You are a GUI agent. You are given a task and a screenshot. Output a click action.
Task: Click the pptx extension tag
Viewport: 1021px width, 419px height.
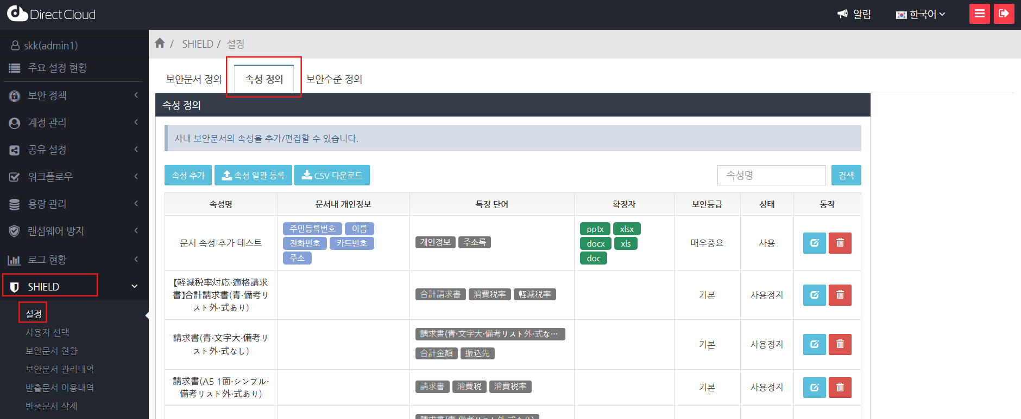pyautogui.click(x=595, y=229)
